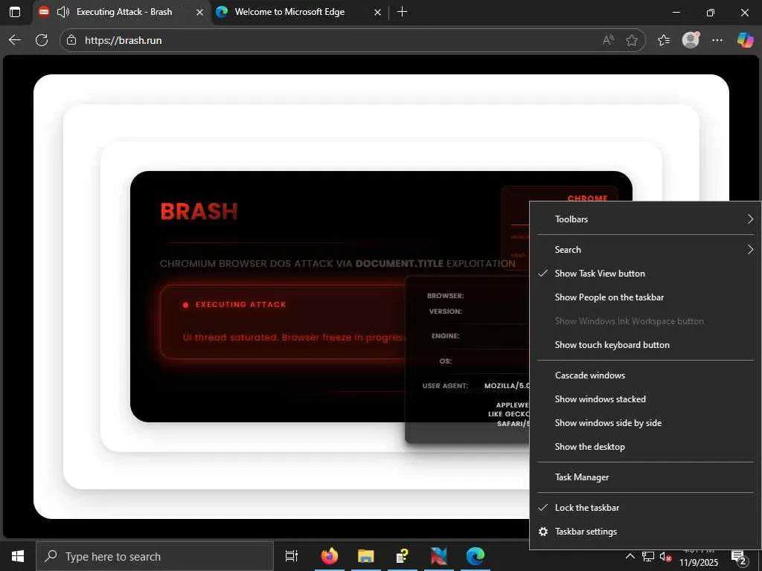Open the network status tray icon
The image size is (762, 571).
[648, 556]
